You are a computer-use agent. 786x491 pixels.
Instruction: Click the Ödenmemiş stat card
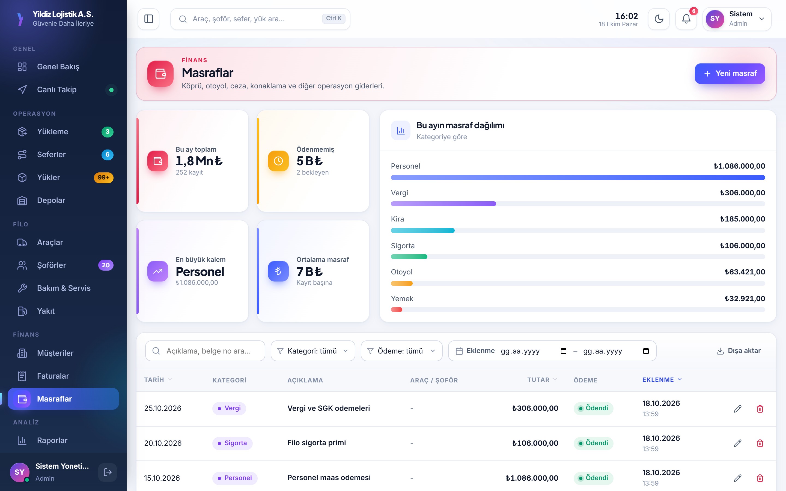tap(313, 161)
